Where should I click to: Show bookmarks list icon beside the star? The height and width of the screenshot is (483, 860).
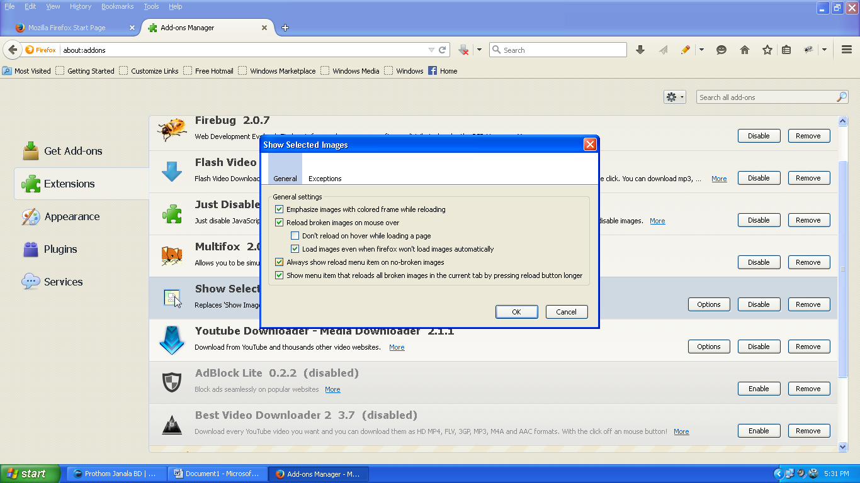pos(786,50)
